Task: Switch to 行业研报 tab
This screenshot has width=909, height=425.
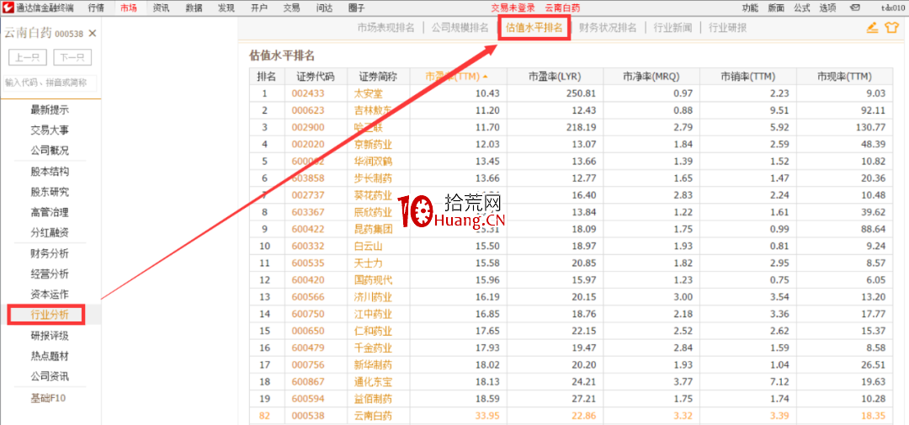Action: 727,28
